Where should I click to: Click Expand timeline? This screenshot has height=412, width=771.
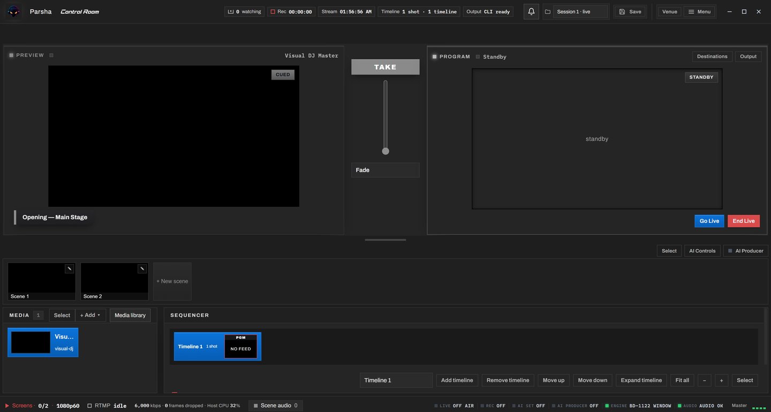pos(641,380)
